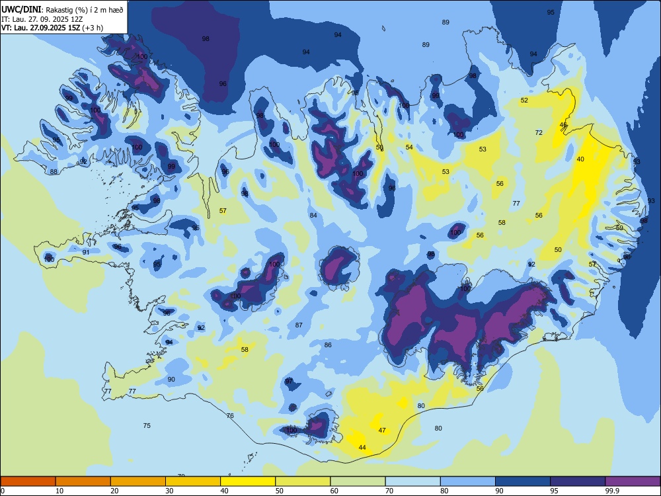Click the 91 value on the western peninsula
This screenshot has width=661, height=496.
[85, 252]
